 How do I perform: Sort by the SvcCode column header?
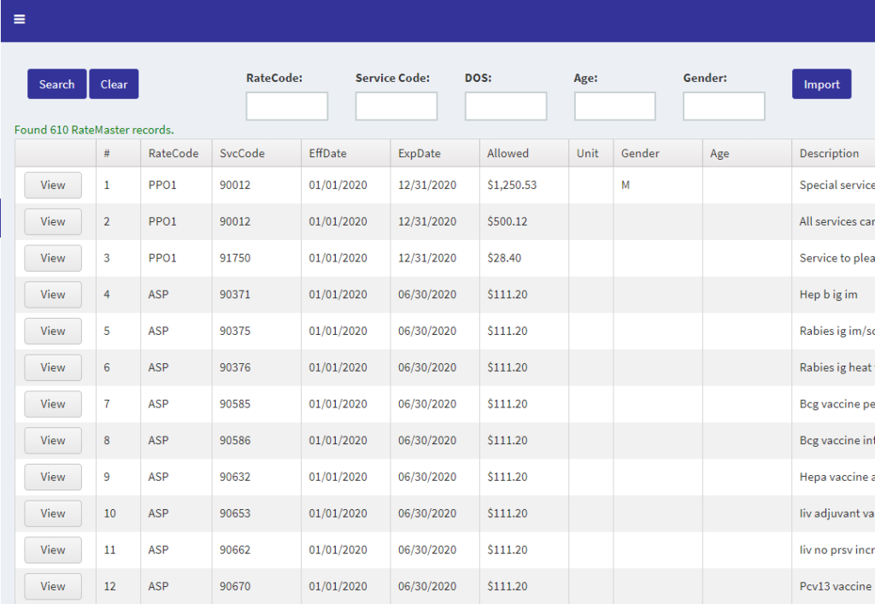click(x=242, y=154)
